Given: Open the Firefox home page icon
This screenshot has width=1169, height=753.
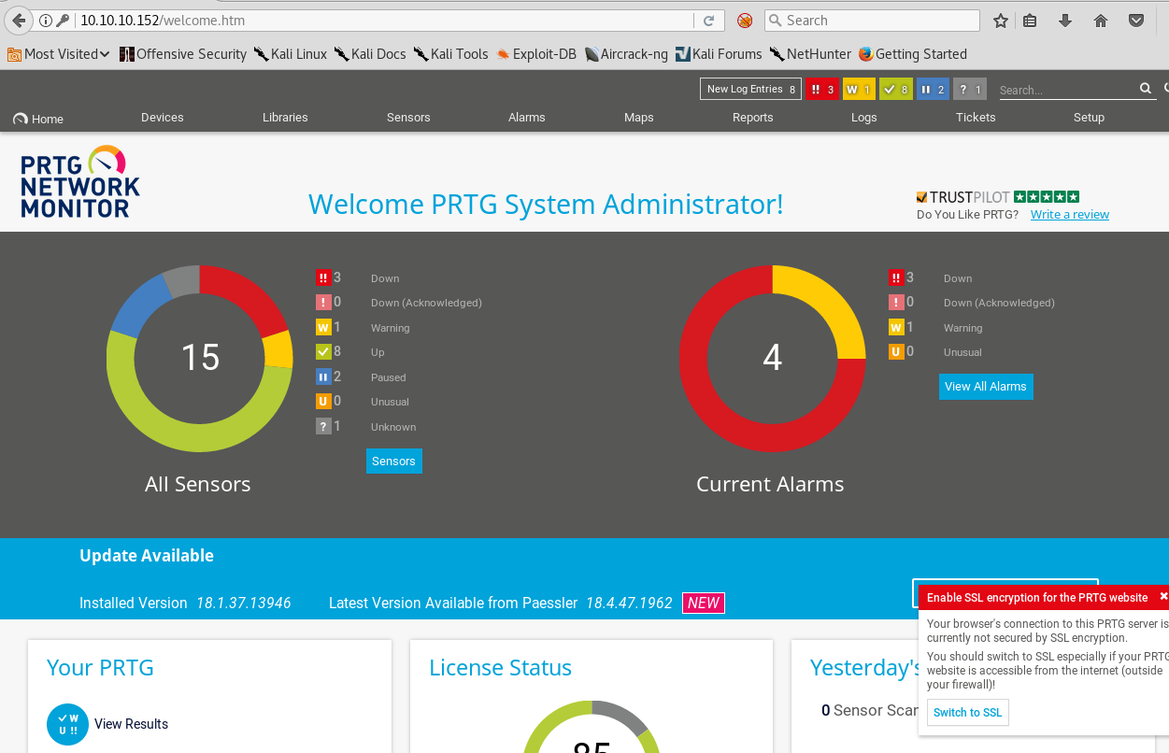Looking at the screenshot, I should tap(1101, 21).
